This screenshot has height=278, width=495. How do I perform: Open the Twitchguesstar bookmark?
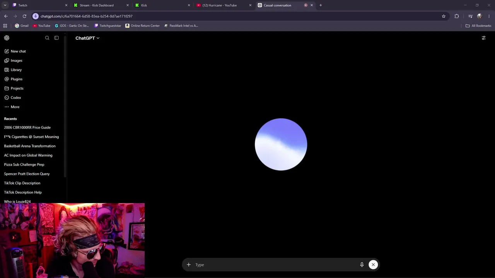coord(108,26)
